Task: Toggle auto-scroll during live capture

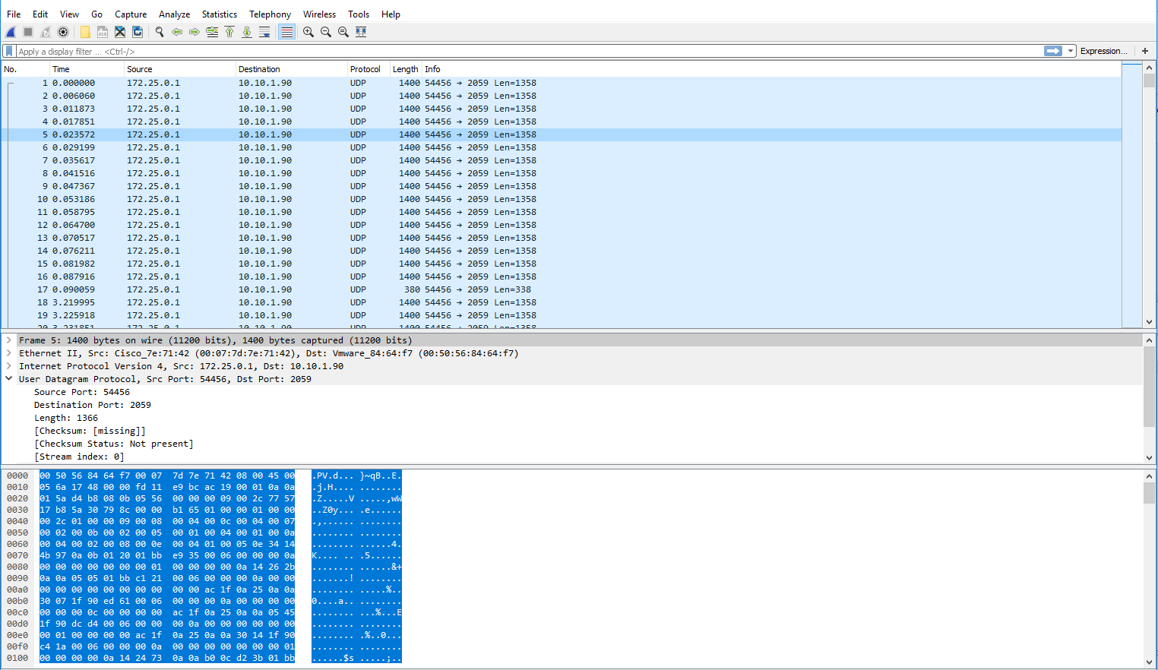Action: pos(264,32)
